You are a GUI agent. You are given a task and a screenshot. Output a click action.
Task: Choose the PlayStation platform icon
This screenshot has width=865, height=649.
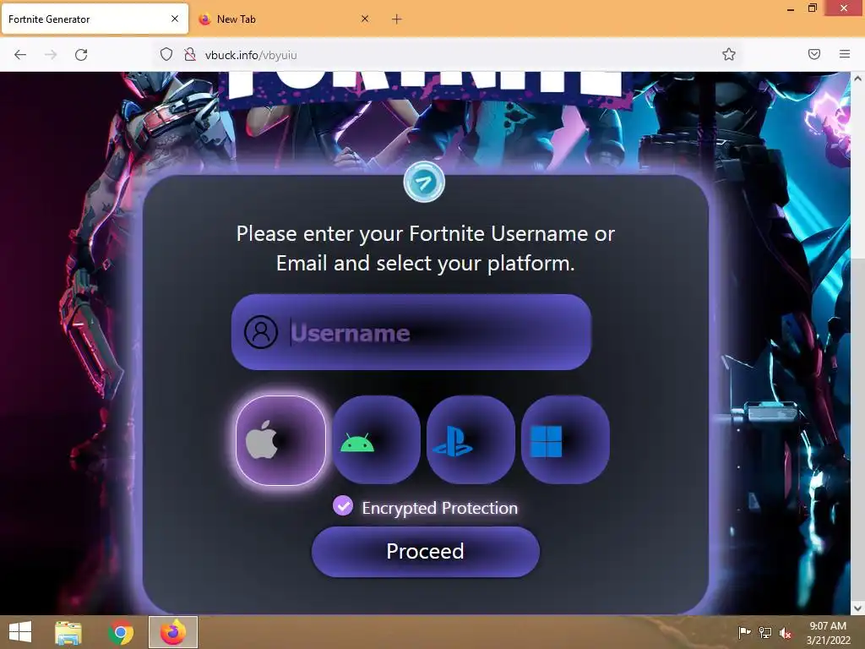click(x=471, y=439)
